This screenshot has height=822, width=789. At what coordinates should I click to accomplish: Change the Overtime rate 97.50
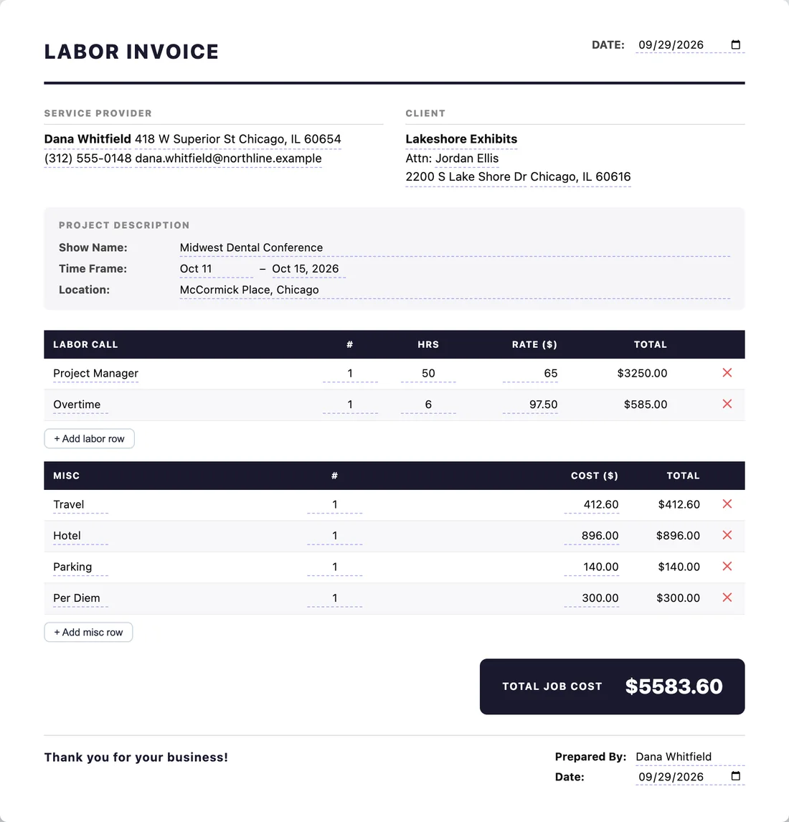pos(530,405)
